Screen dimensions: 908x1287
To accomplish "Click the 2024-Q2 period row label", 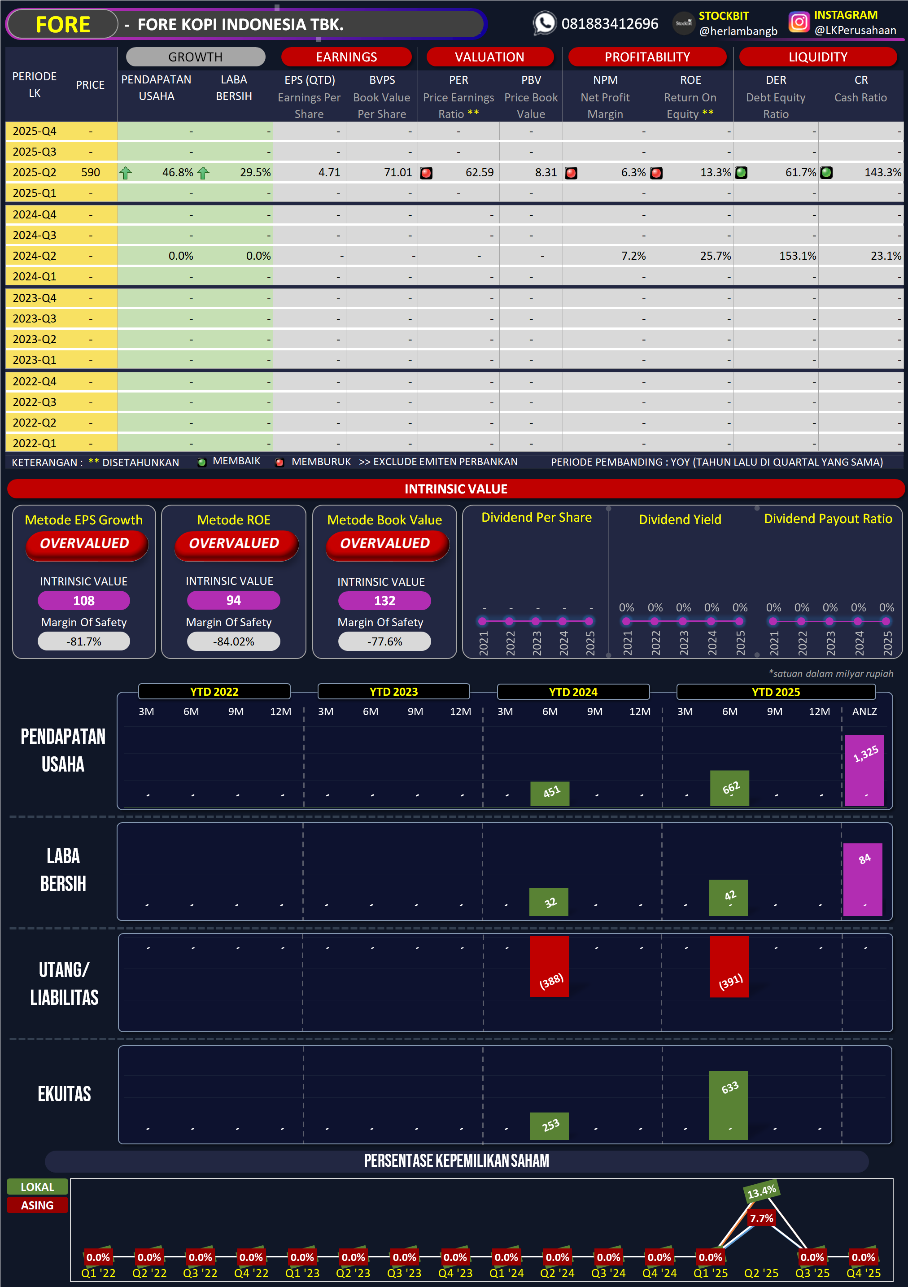I will pyautogui.click(x=34, y=256).
